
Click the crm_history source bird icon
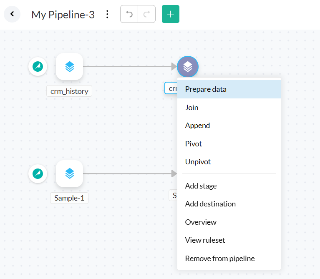point(38,66)
